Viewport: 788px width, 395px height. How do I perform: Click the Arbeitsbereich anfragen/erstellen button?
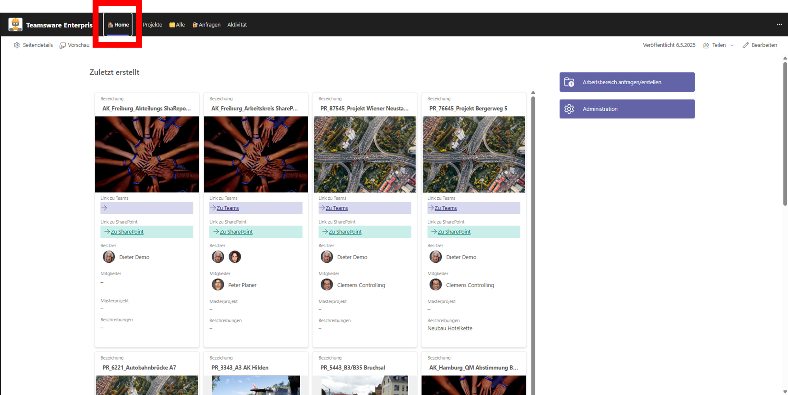point(626,82)
